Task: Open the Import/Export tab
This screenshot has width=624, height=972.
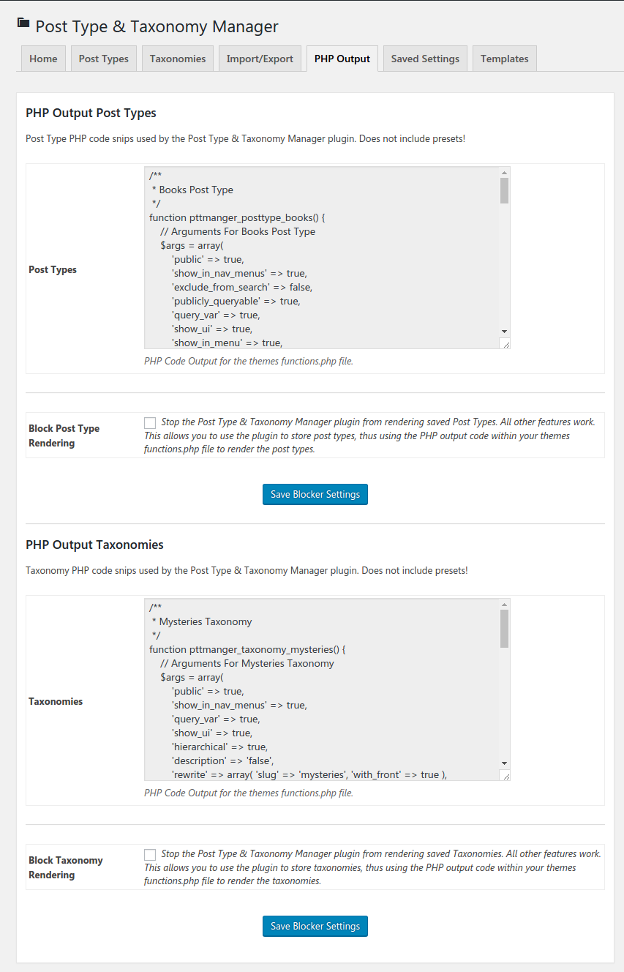Action: click(x=260, y=59)
